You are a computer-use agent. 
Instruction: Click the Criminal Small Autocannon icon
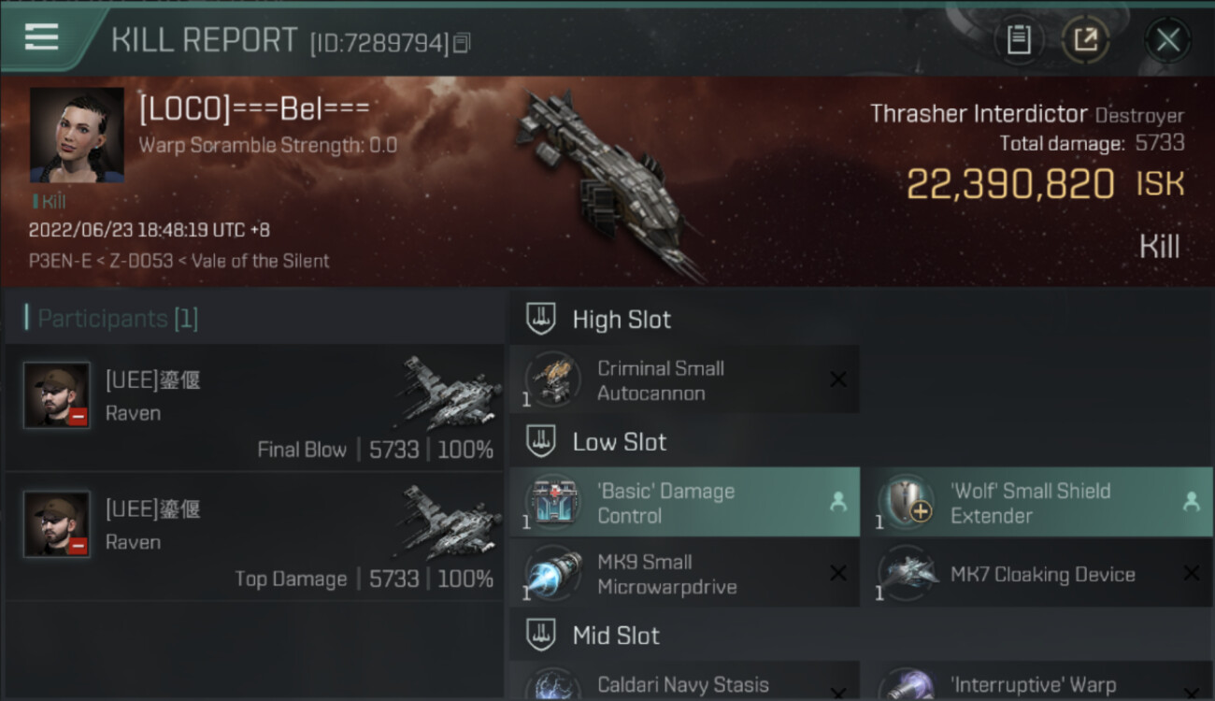[x=552, y=379]
